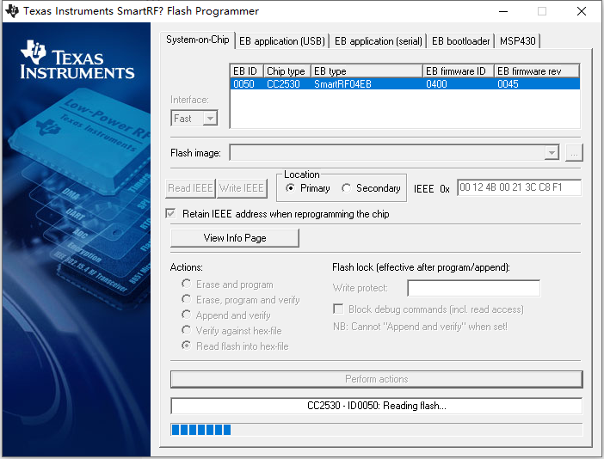Open the MSP430 tab
The width and height of the screenshot is (604, 459).
[518, 41]
